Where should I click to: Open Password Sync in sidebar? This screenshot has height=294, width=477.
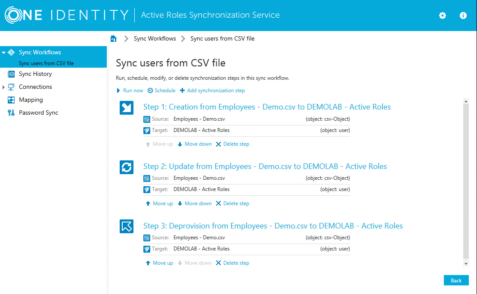point(38,113)
